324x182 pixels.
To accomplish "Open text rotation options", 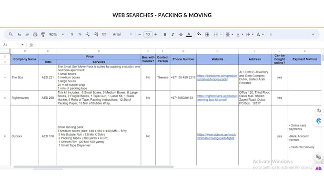I will (260, 34).
